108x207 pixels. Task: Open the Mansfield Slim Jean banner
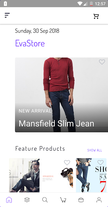tap(62, 95)
